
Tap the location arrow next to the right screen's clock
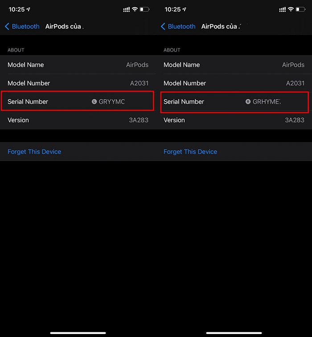(185, 9)
